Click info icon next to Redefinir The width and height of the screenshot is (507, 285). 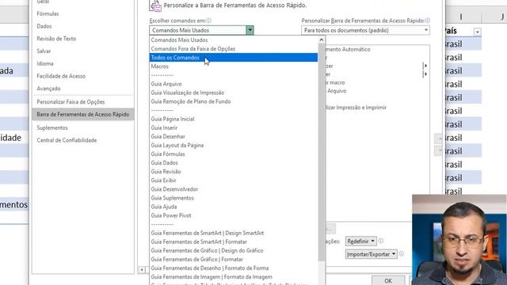click(x=381, y=241)
